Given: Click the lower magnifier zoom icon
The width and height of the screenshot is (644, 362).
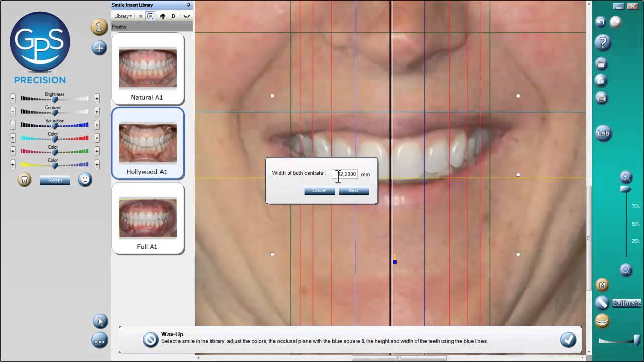Looking at the screenshot, I should point(626,270).
